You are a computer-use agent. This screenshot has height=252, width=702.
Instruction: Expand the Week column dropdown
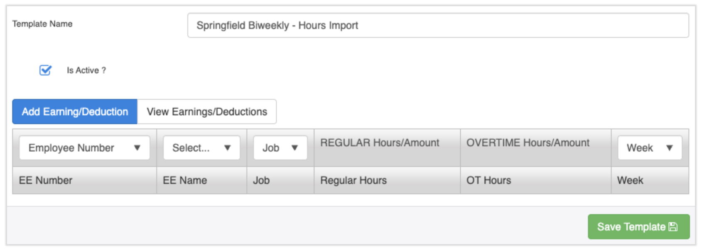[649, 148]
